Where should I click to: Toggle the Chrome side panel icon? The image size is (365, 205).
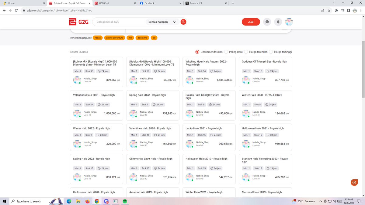[x=349, y=10]
